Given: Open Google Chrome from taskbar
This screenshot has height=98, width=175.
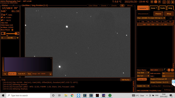Looking at the screenshot, I should (x=72, y=96).
